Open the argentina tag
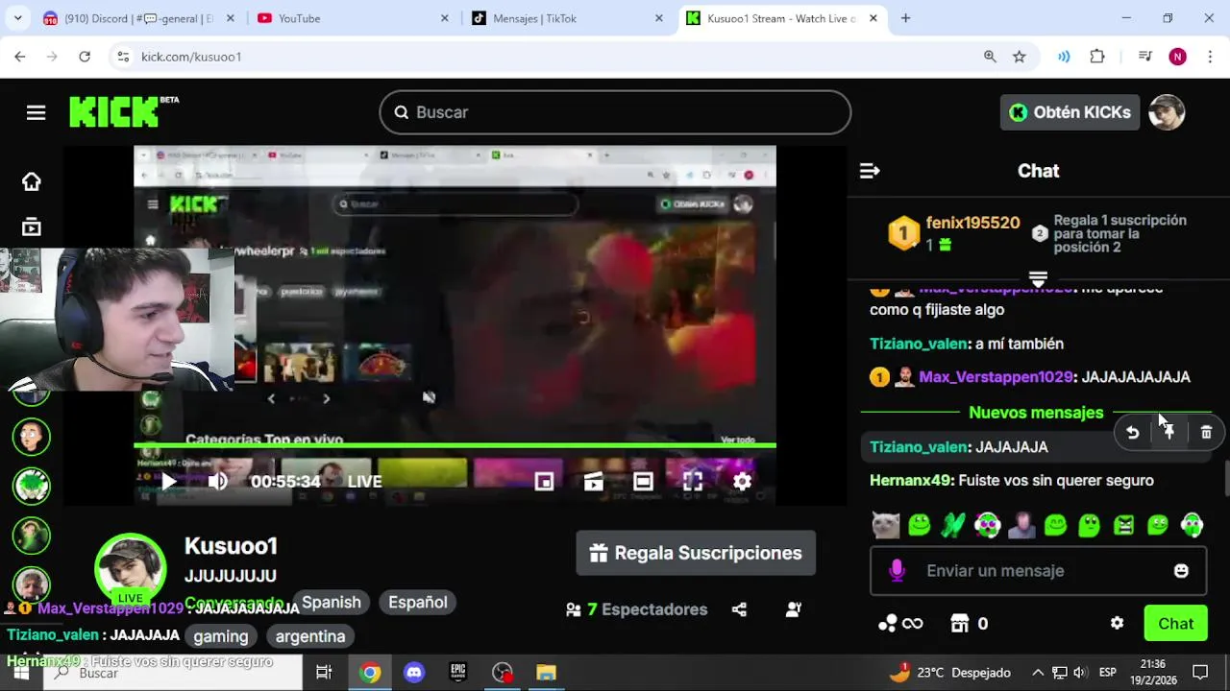Viewport: 1230px width, 691px height. [x=310, y=636]
